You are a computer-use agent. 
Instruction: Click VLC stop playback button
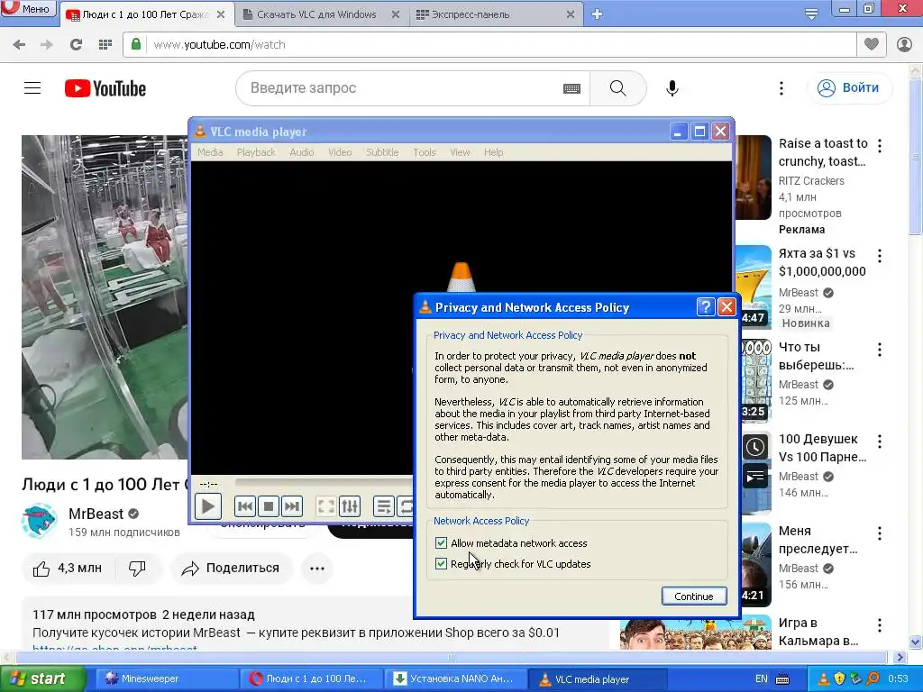coord(269,506)
